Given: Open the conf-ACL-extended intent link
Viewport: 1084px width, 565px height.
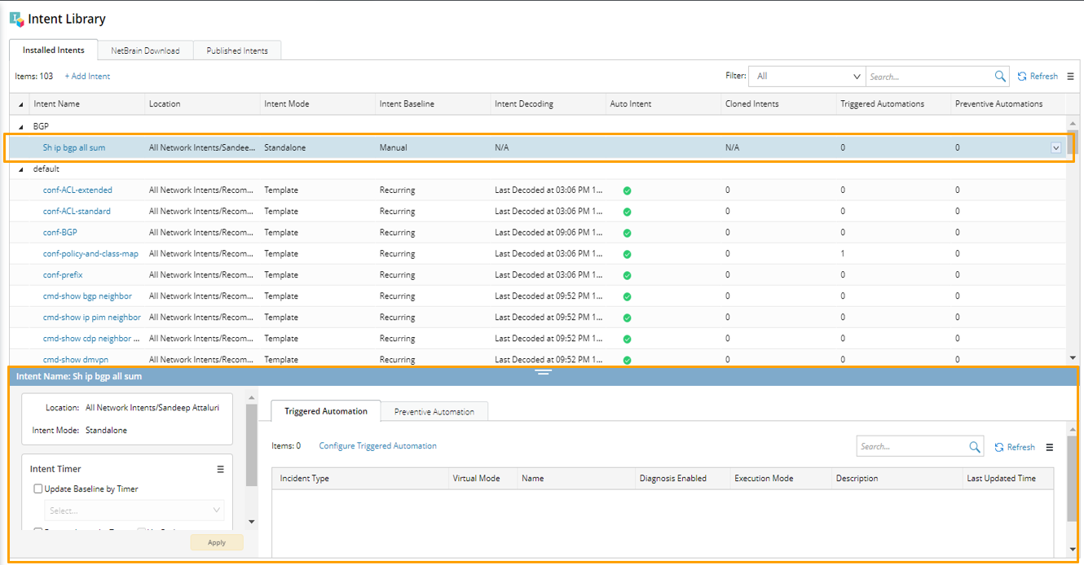Looking at the screenshot, I should [x=77, y=191].
